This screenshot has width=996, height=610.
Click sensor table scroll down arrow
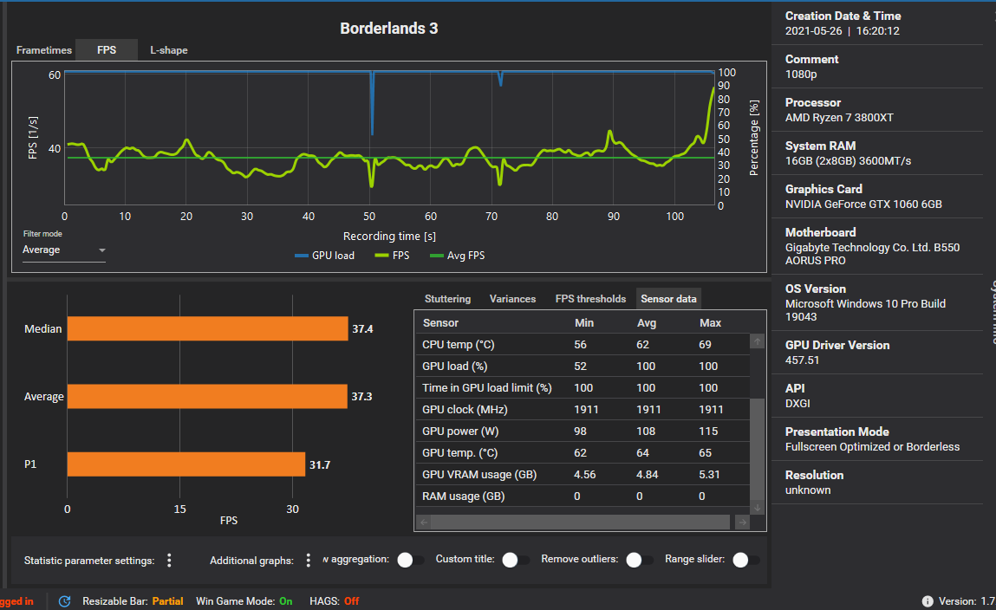[x=757, y=508]
